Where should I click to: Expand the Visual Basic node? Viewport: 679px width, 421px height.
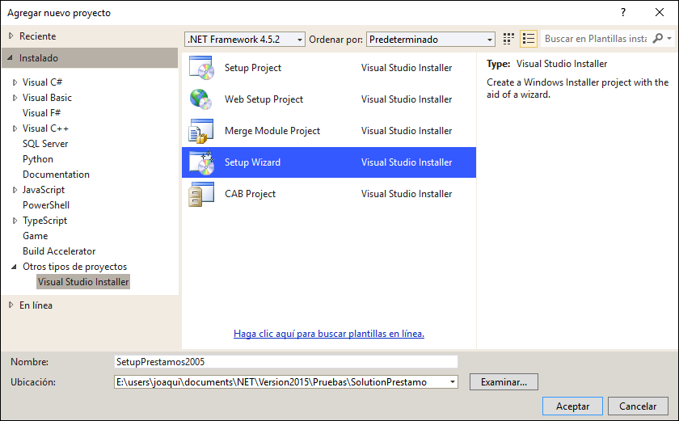[x=15, y=98]
